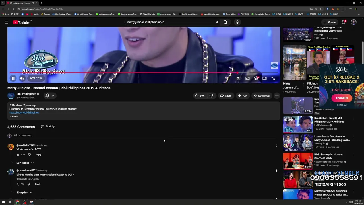Open subscription notification bell dropdown

pos(50,96)
